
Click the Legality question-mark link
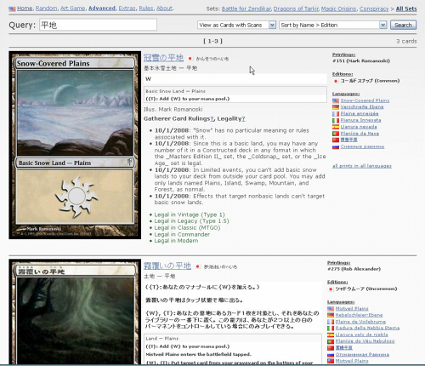pyautogui.click(x=243, y=119)
